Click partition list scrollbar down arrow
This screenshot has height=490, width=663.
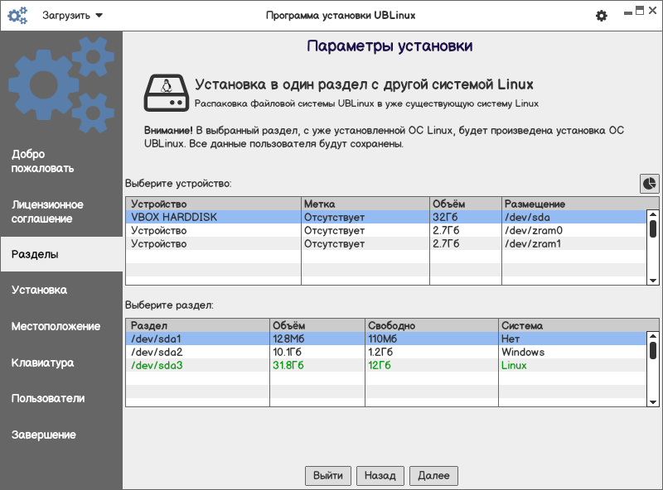(x=653, y=402)
